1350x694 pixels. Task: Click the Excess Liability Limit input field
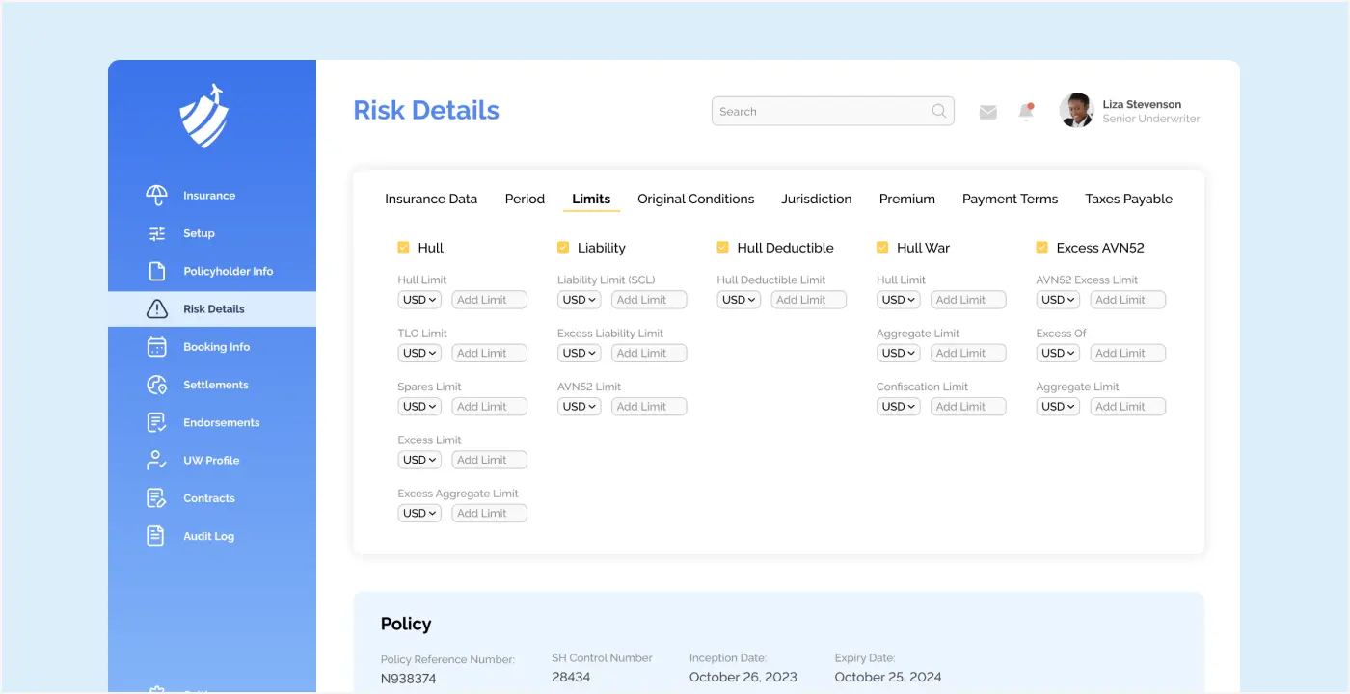point(649,354)
